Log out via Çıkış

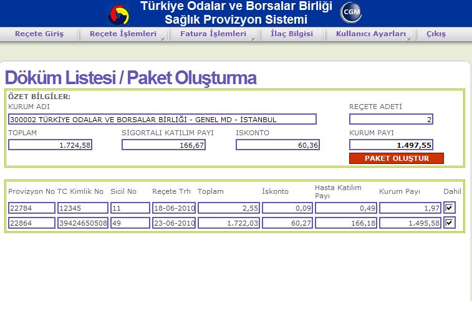436,34
